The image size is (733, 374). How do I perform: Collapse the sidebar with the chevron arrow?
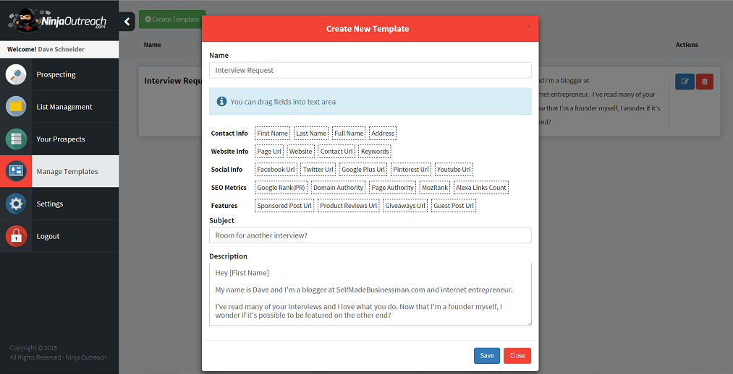pyautogui.click(x=127, y=22)
